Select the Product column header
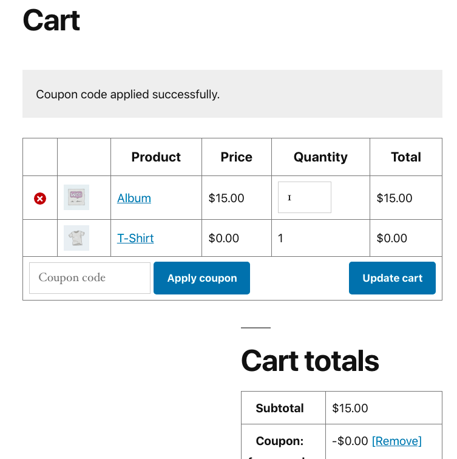Screen dimensions: 457x459 [156, 157]
